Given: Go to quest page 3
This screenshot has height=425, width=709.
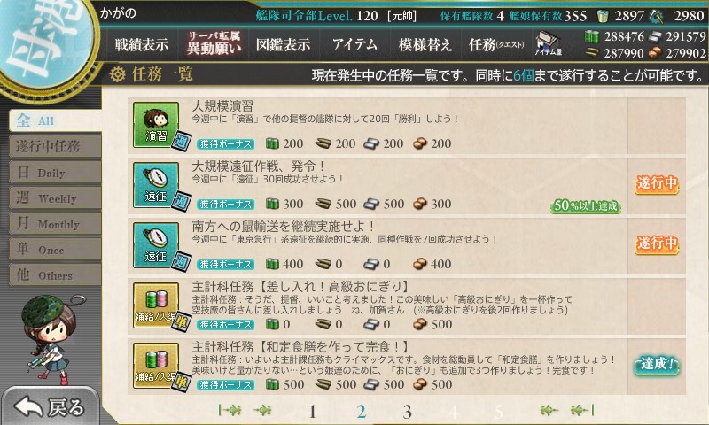Looking at the screenshot, I should 407,412.
